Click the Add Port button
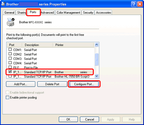Viewport: 144px width, 125px height. 21,84
